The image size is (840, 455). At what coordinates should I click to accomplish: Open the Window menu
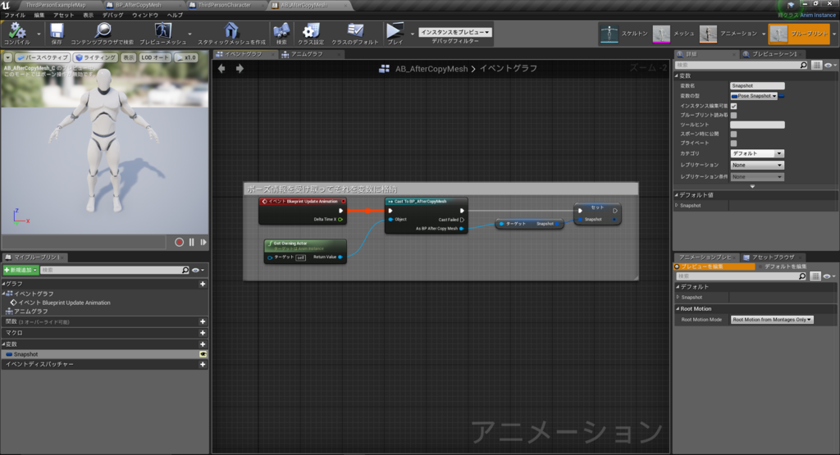point(145,16)
